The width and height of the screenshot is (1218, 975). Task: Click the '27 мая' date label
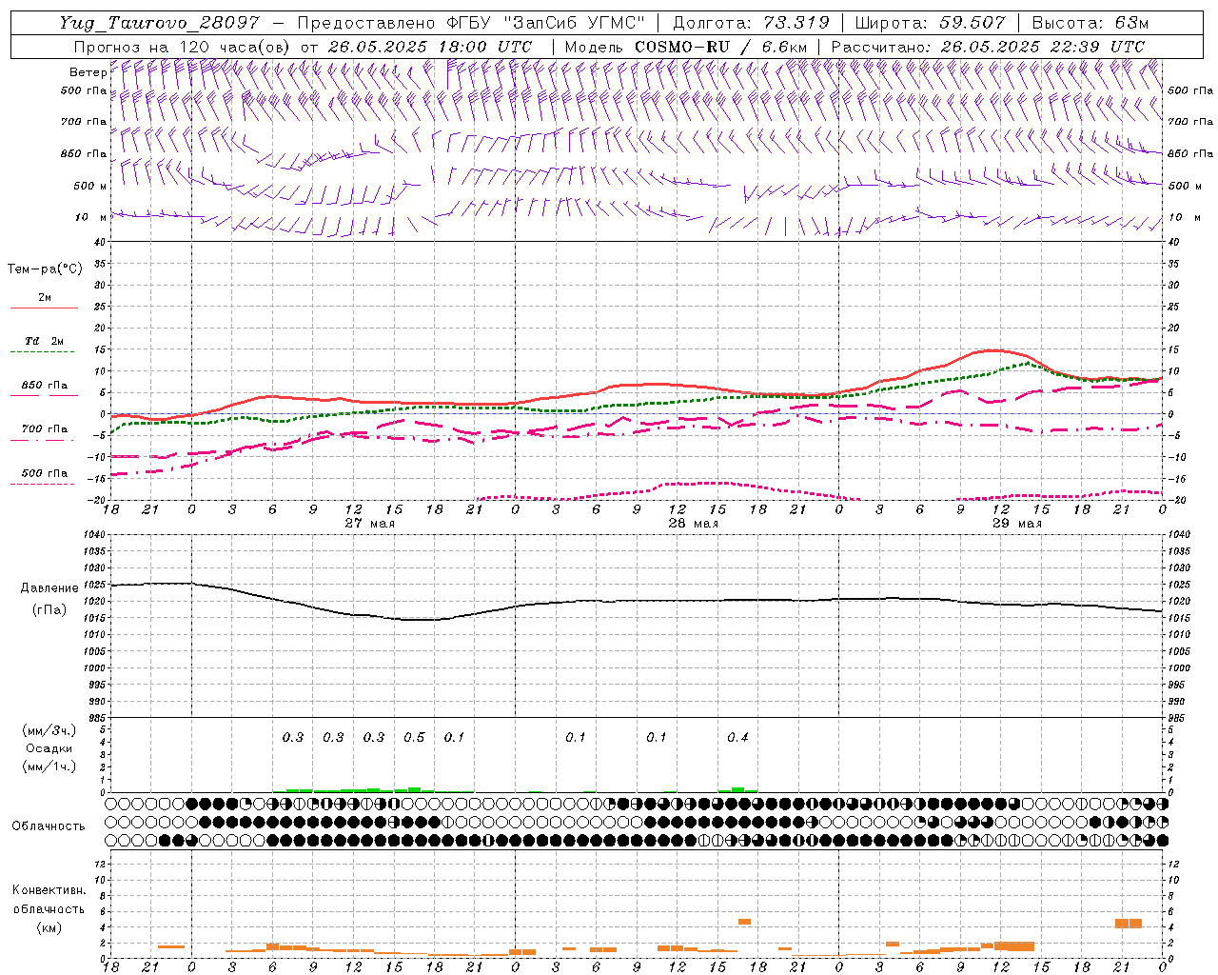369,524
